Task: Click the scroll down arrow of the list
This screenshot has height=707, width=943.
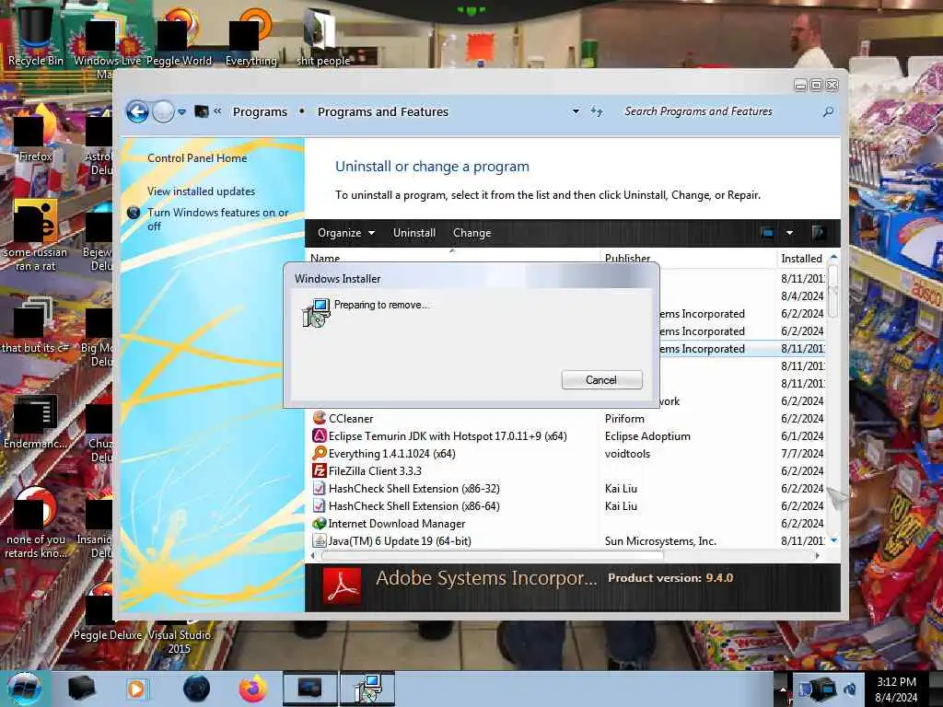Action: click(833, 540)
